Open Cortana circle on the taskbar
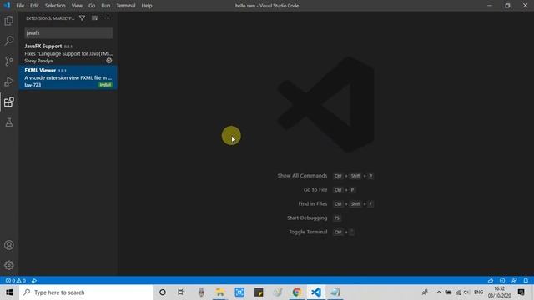Image resolution: width=534 pixels, height=300 pixels. point(163,292)
